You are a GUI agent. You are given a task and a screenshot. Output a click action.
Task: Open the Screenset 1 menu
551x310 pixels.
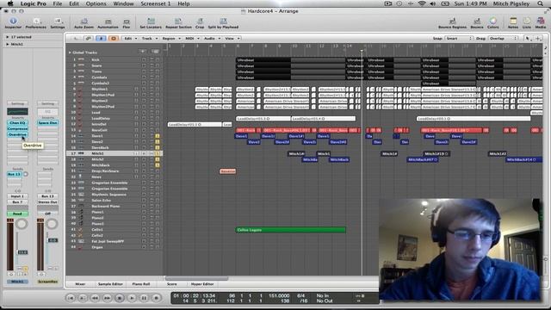(x=155, y=3)
